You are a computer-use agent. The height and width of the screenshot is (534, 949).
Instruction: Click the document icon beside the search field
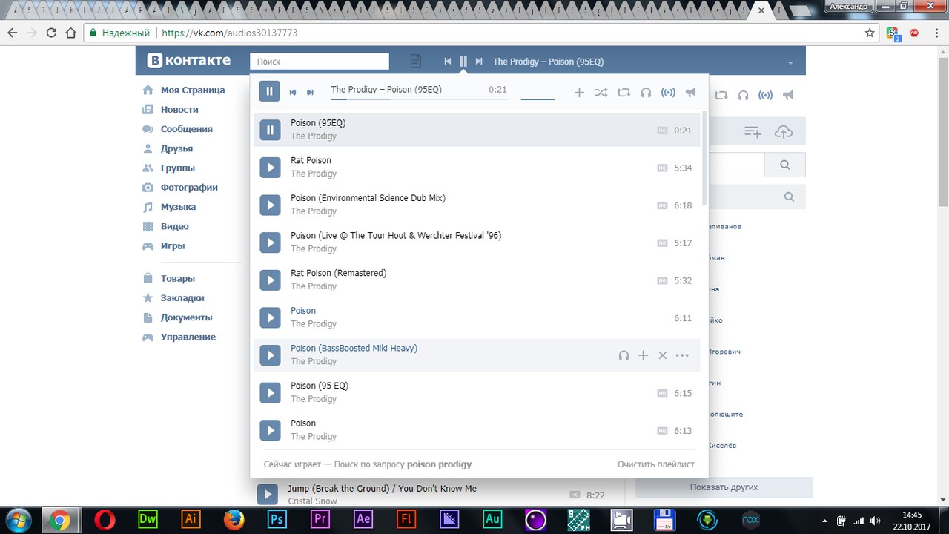[x=416, y=62]
